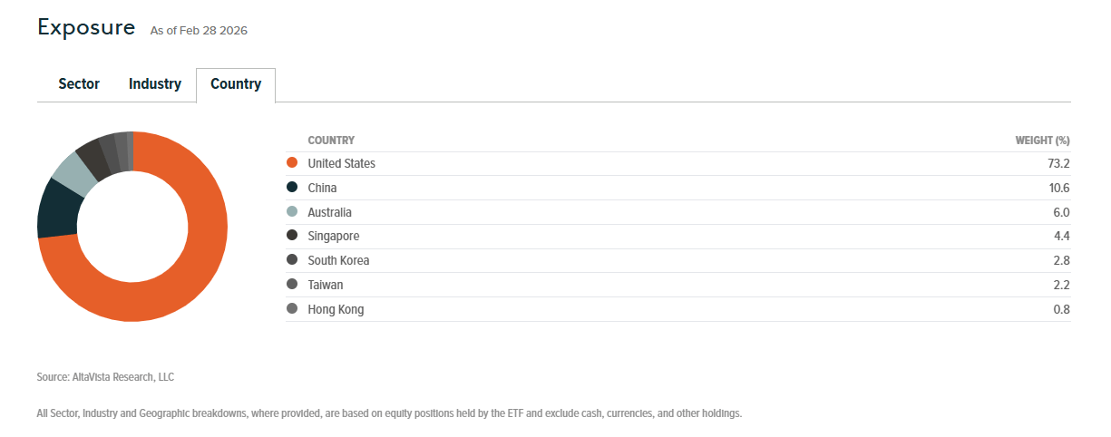This screenshot has height=437, width=1111.
Task: Click the Australia row label
Action: (329, 212)
